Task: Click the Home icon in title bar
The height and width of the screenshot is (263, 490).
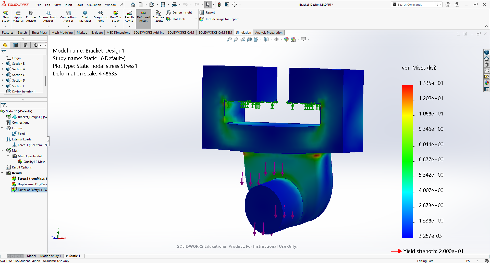Action: (x=133, y=5)
